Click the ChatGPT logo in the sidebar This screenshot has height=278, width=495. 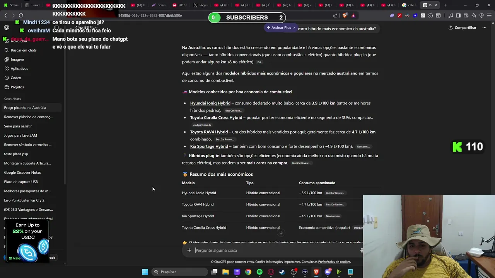(x=7, y=27)
